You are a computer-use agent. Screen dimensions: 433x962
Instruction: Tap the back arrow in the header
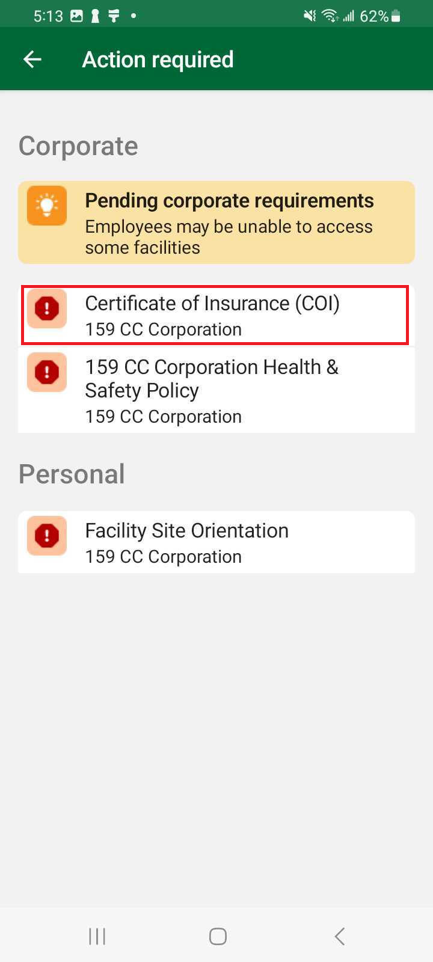pos(32,60)
